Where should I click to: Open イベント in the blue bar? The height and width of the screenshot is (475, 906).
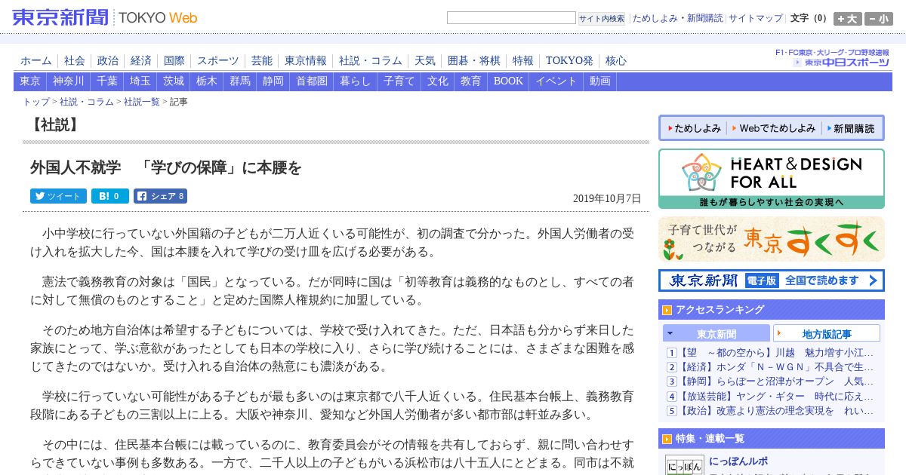tap(556, 81)
